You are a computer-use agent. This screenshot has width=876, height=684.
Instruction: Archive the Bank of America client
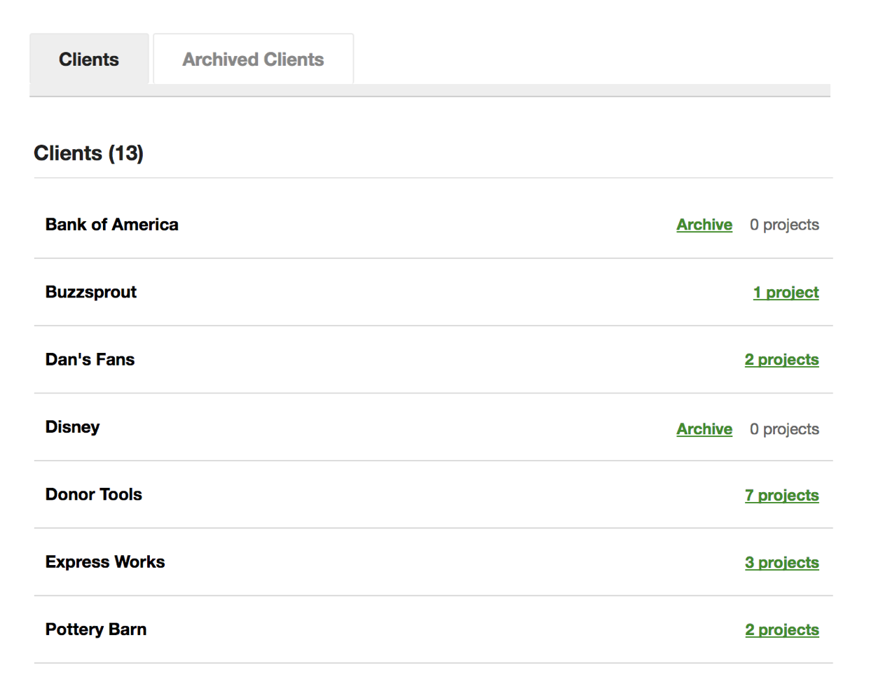pyautogui.click(x=704, y=225)
